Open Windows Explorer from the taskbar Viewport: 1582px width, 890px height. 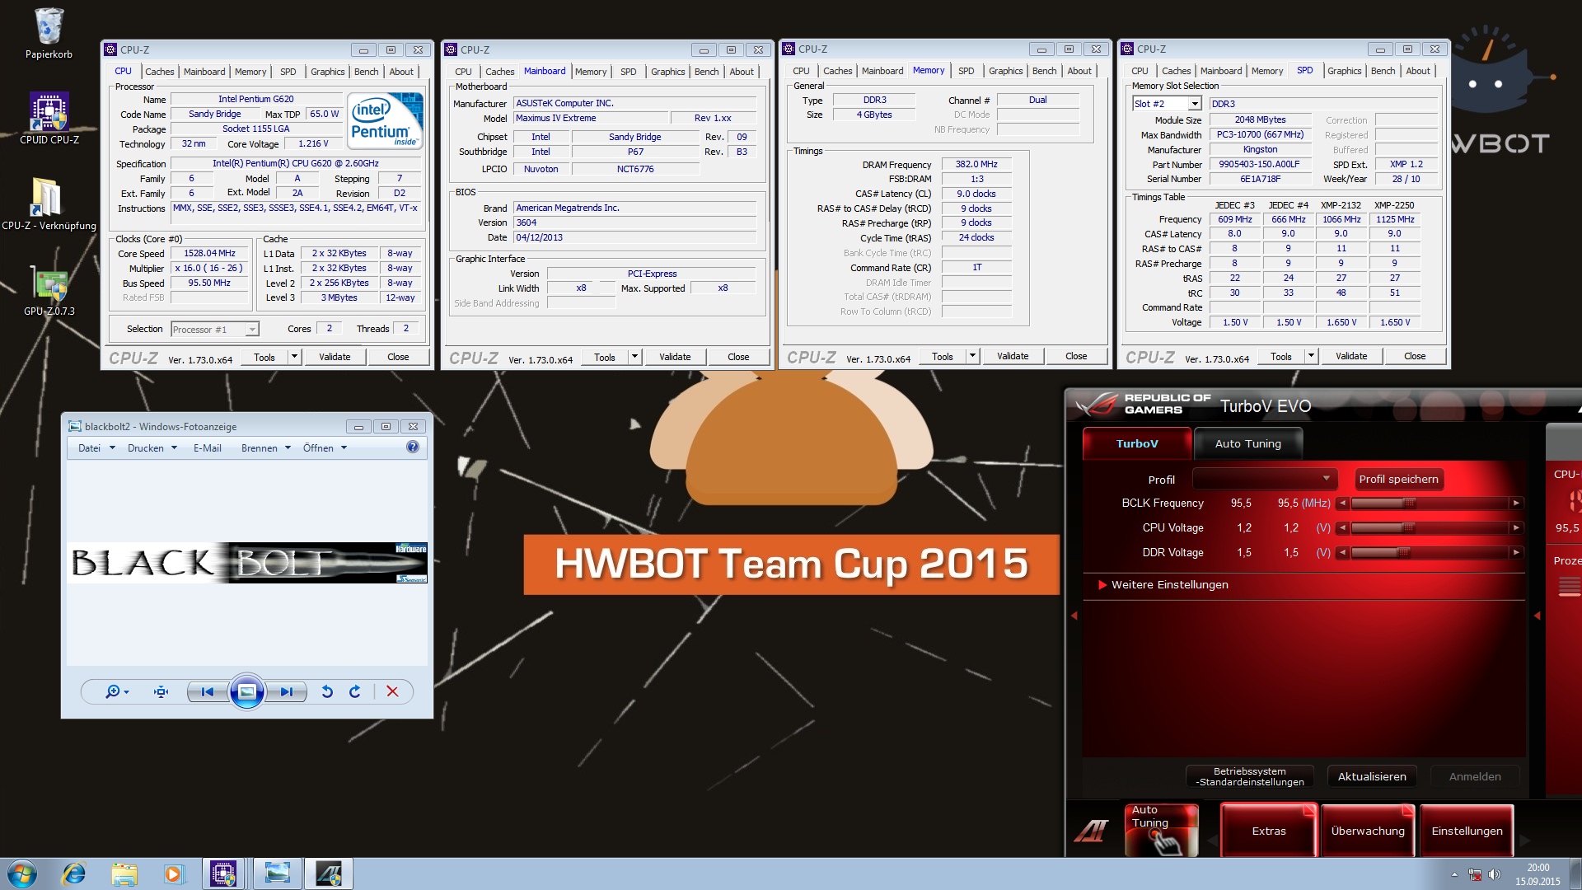click(x=124, y=874)
